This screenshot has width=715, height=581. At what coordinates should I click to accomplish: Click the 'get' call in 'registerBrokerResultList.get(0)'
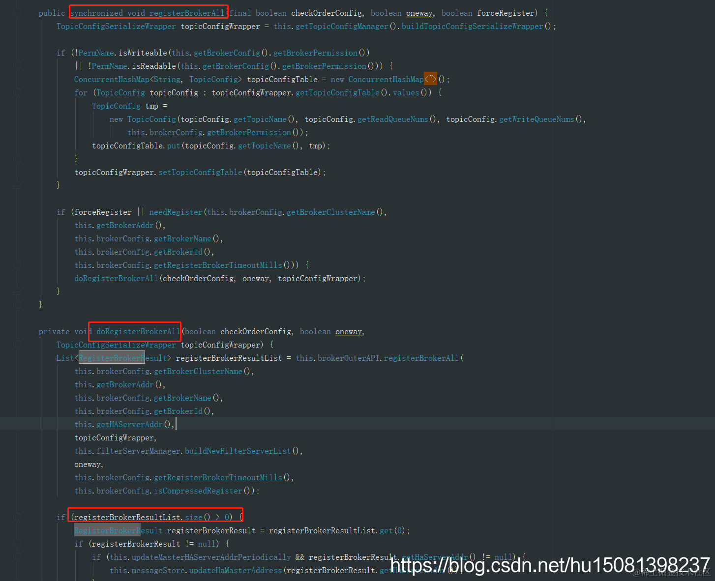[386, 531]
